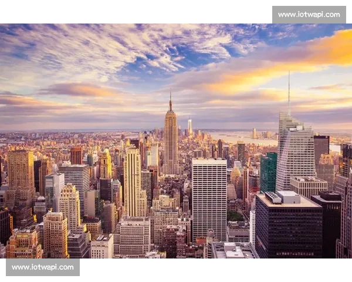
Task: Click the dark glass building at bottom right
Action: click(287, 229)
